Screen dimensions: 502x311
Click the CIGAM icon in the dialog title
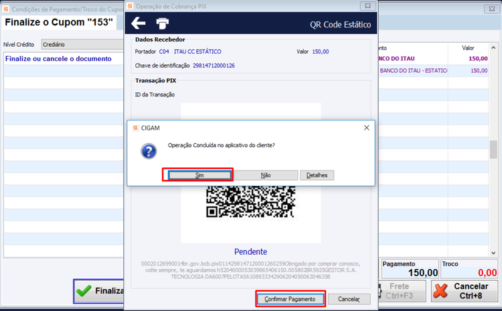(135, 128)
